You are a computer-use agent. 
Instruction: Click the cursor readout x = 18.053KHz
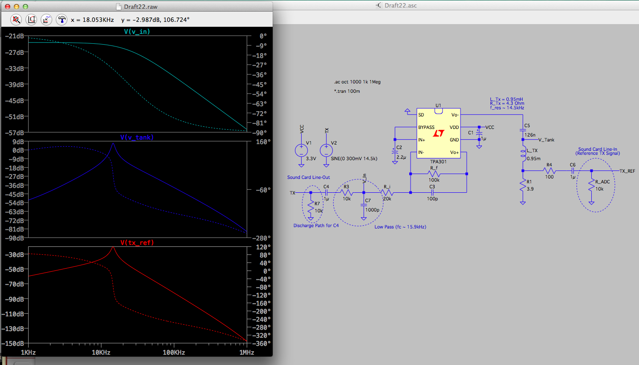pos(92,20)
